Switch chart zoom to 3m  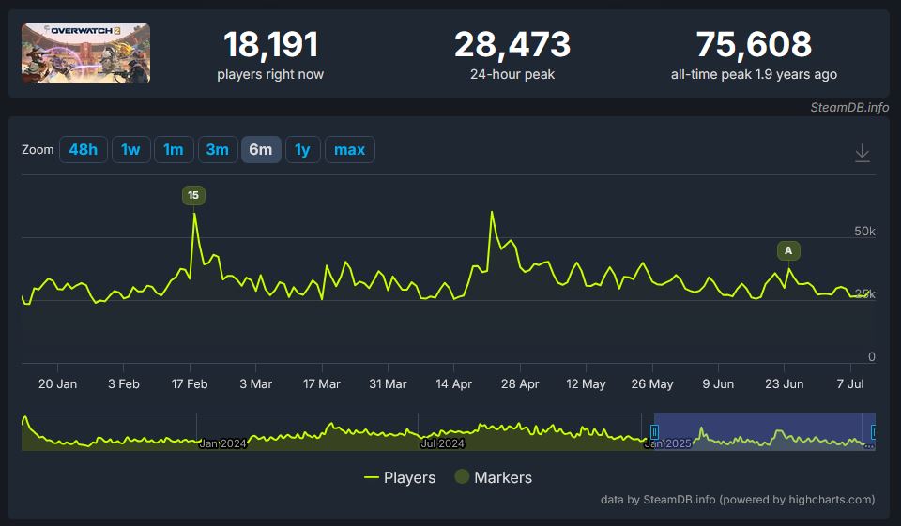coord(218,149)
